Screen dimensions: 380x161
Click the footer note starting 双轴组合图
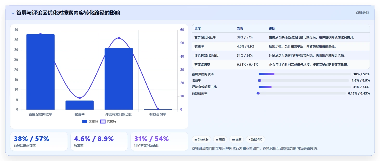coord(255,149)
